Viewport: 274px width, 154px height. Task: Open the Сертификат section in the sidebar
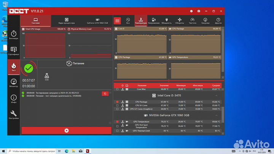[x=14, y=51]
